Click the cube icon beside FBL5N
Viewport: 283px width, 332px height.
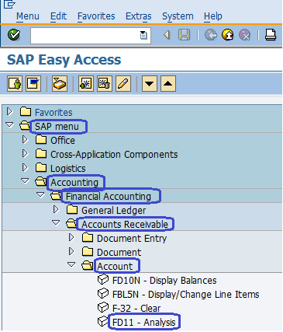[103, 294]
